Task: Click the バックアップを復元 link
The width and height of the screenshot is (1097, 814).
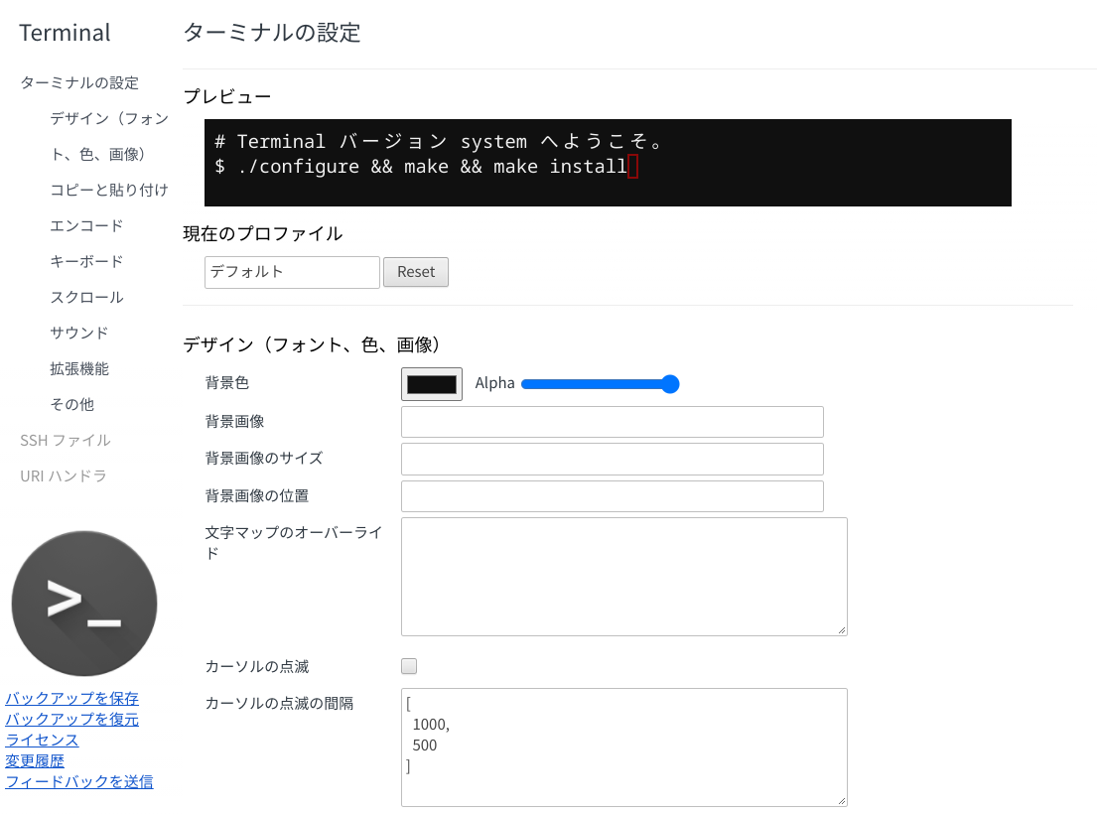Action: tap(72, 719)
